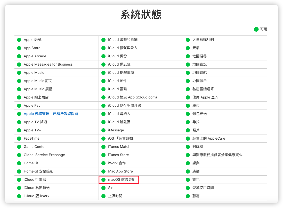Screen dimensions: 283x208
Task: Click the status dot for Game Center
Action: (x=19, y=147)
